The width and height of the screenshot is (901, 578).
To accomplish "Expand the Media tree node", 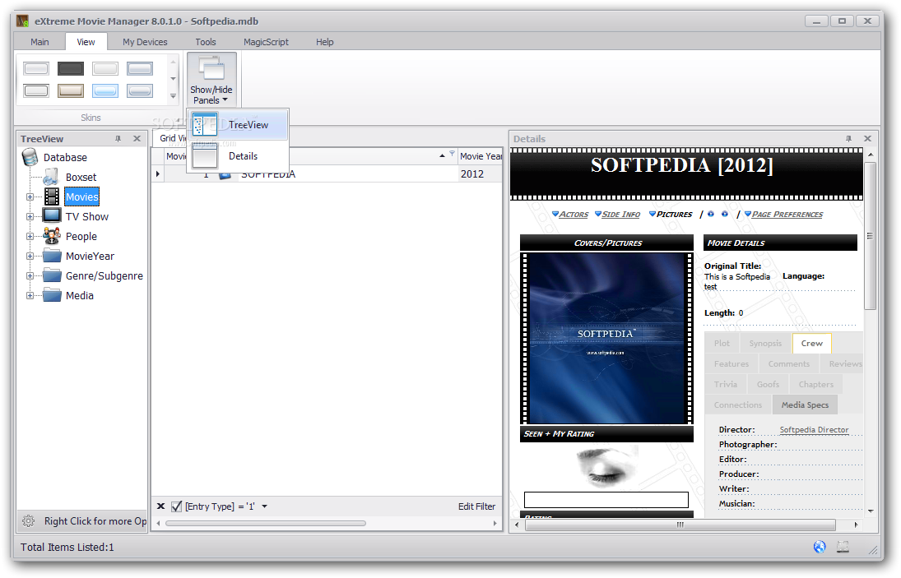I will [x=30, y=296].
